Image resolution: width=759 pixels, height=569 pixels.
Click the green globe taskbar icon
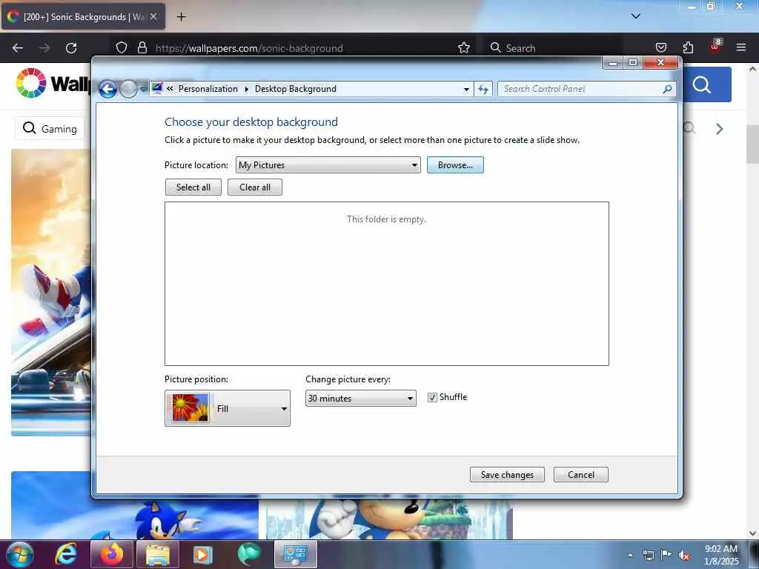pos(249,554)
